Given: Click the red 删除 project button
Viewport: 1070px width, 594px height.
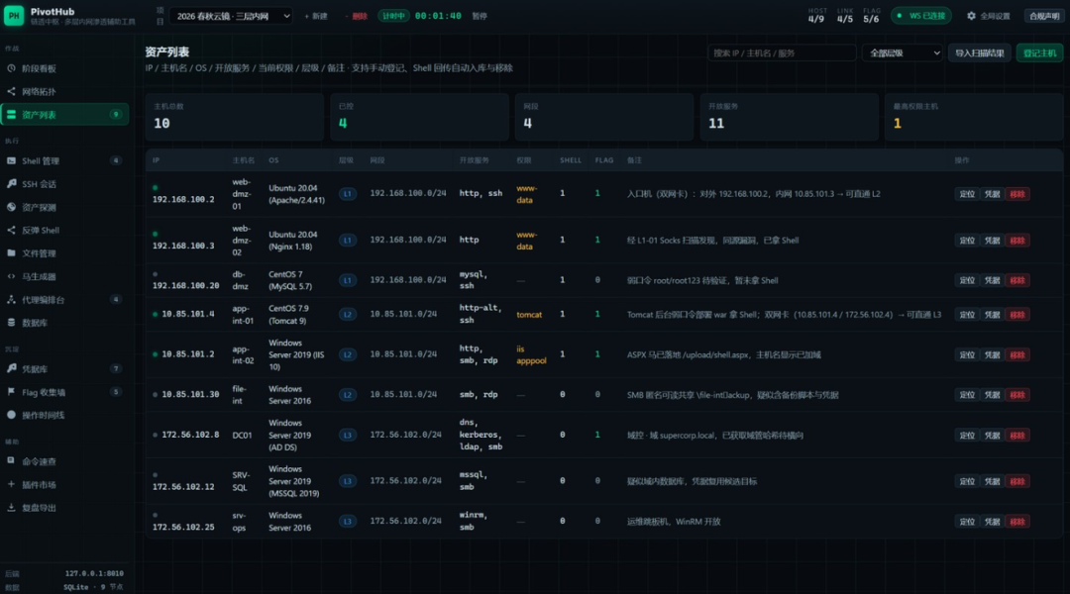Looking at the screenshot, I should (357, 17).
